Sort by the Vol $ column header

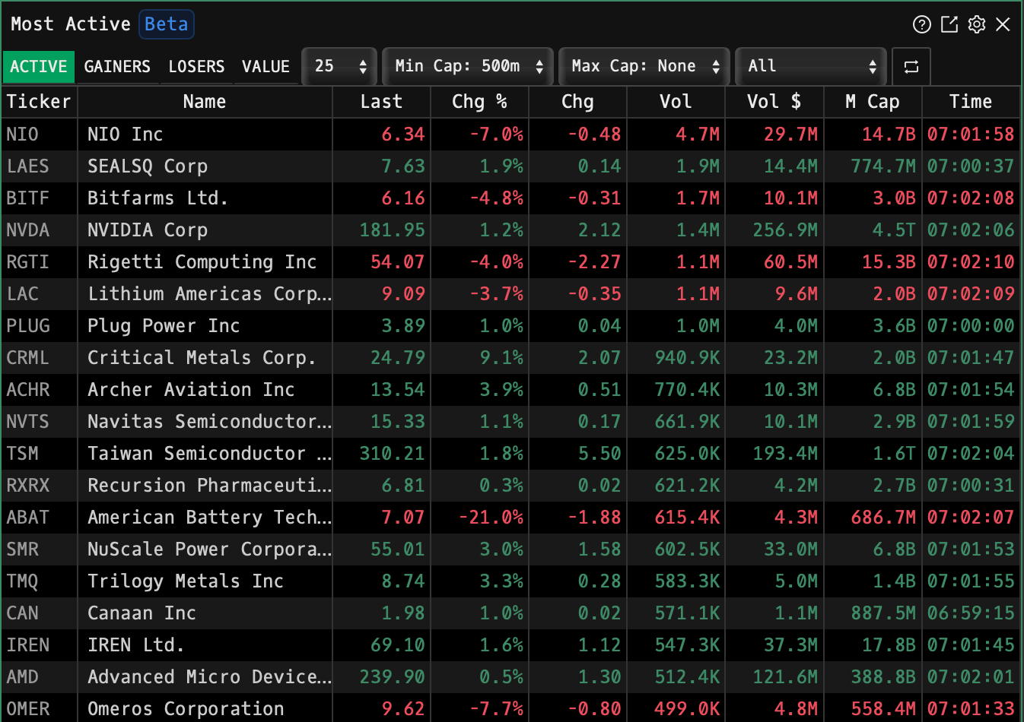tap(774, 102)
